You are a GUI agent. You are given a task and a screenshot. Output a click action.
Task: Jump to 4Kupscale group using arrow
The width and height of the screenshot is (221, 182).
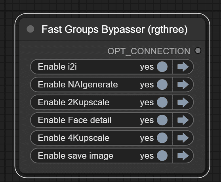pyautogui.click(x=183, y=138)
